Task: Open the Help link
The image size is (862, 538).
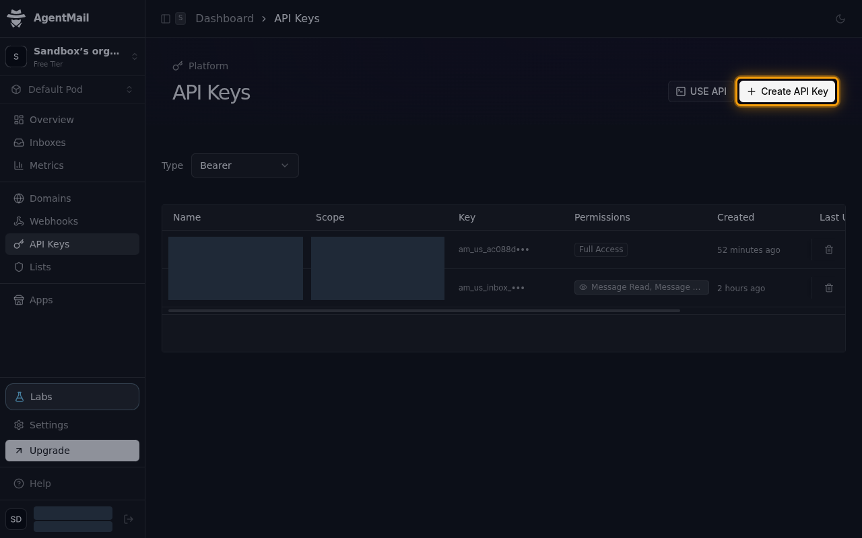Action: 72,484
